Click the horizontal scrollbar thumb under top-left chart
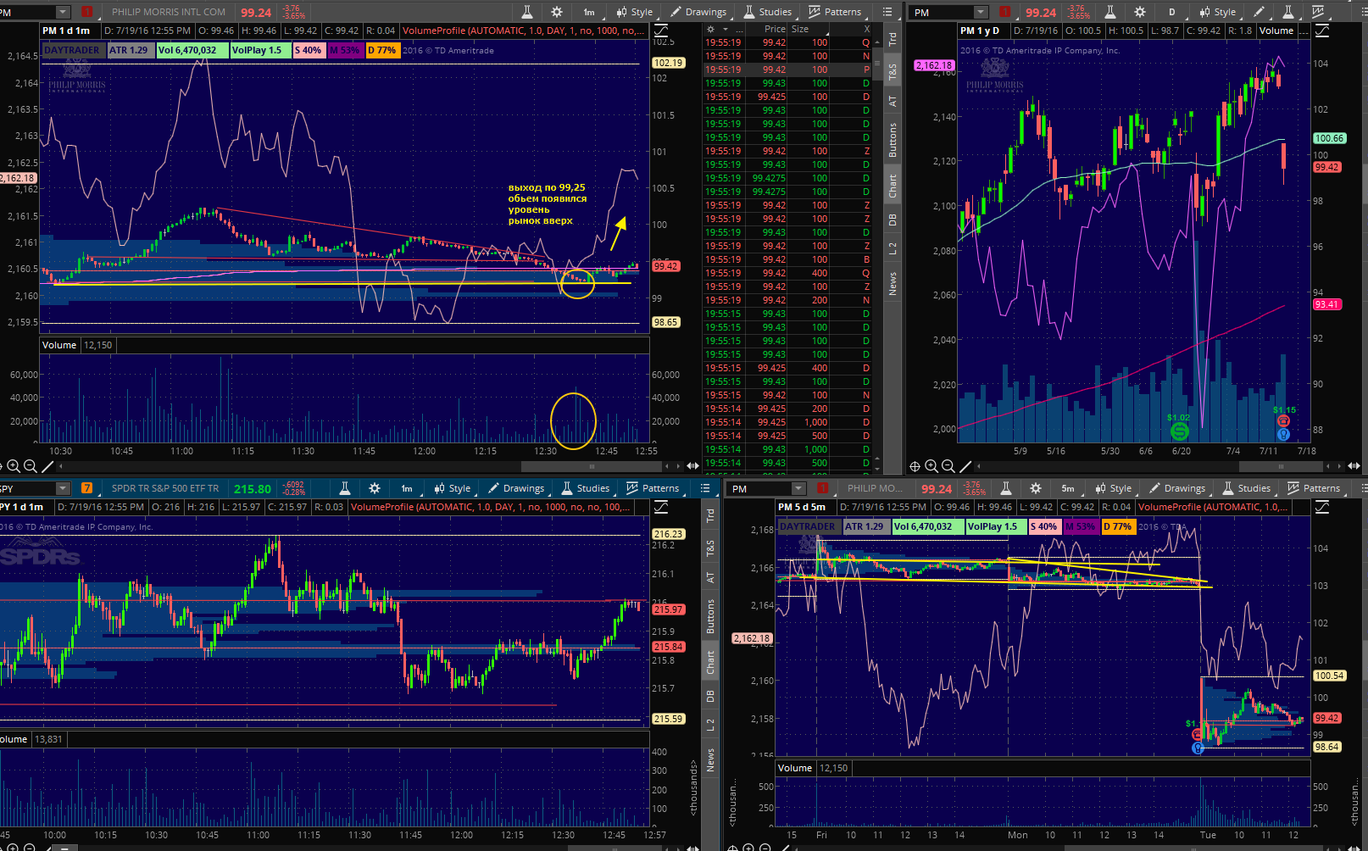 click(x=592, y=466)
